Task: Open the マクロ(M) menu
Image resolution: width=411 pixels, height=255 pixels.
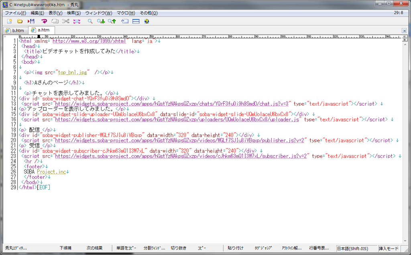Action: 126,13
